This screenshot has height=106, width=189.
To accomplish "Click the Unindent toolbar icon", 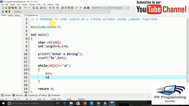I will [x=53, y=8].
